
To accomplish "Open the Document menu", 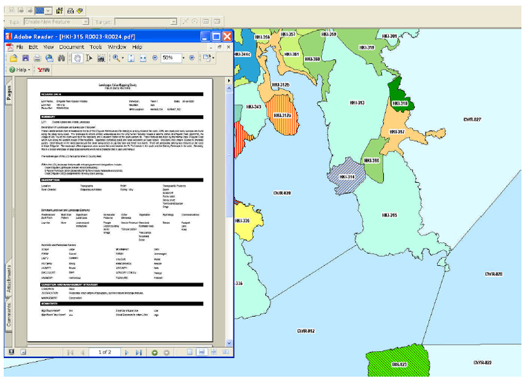I will pos(71,47).
